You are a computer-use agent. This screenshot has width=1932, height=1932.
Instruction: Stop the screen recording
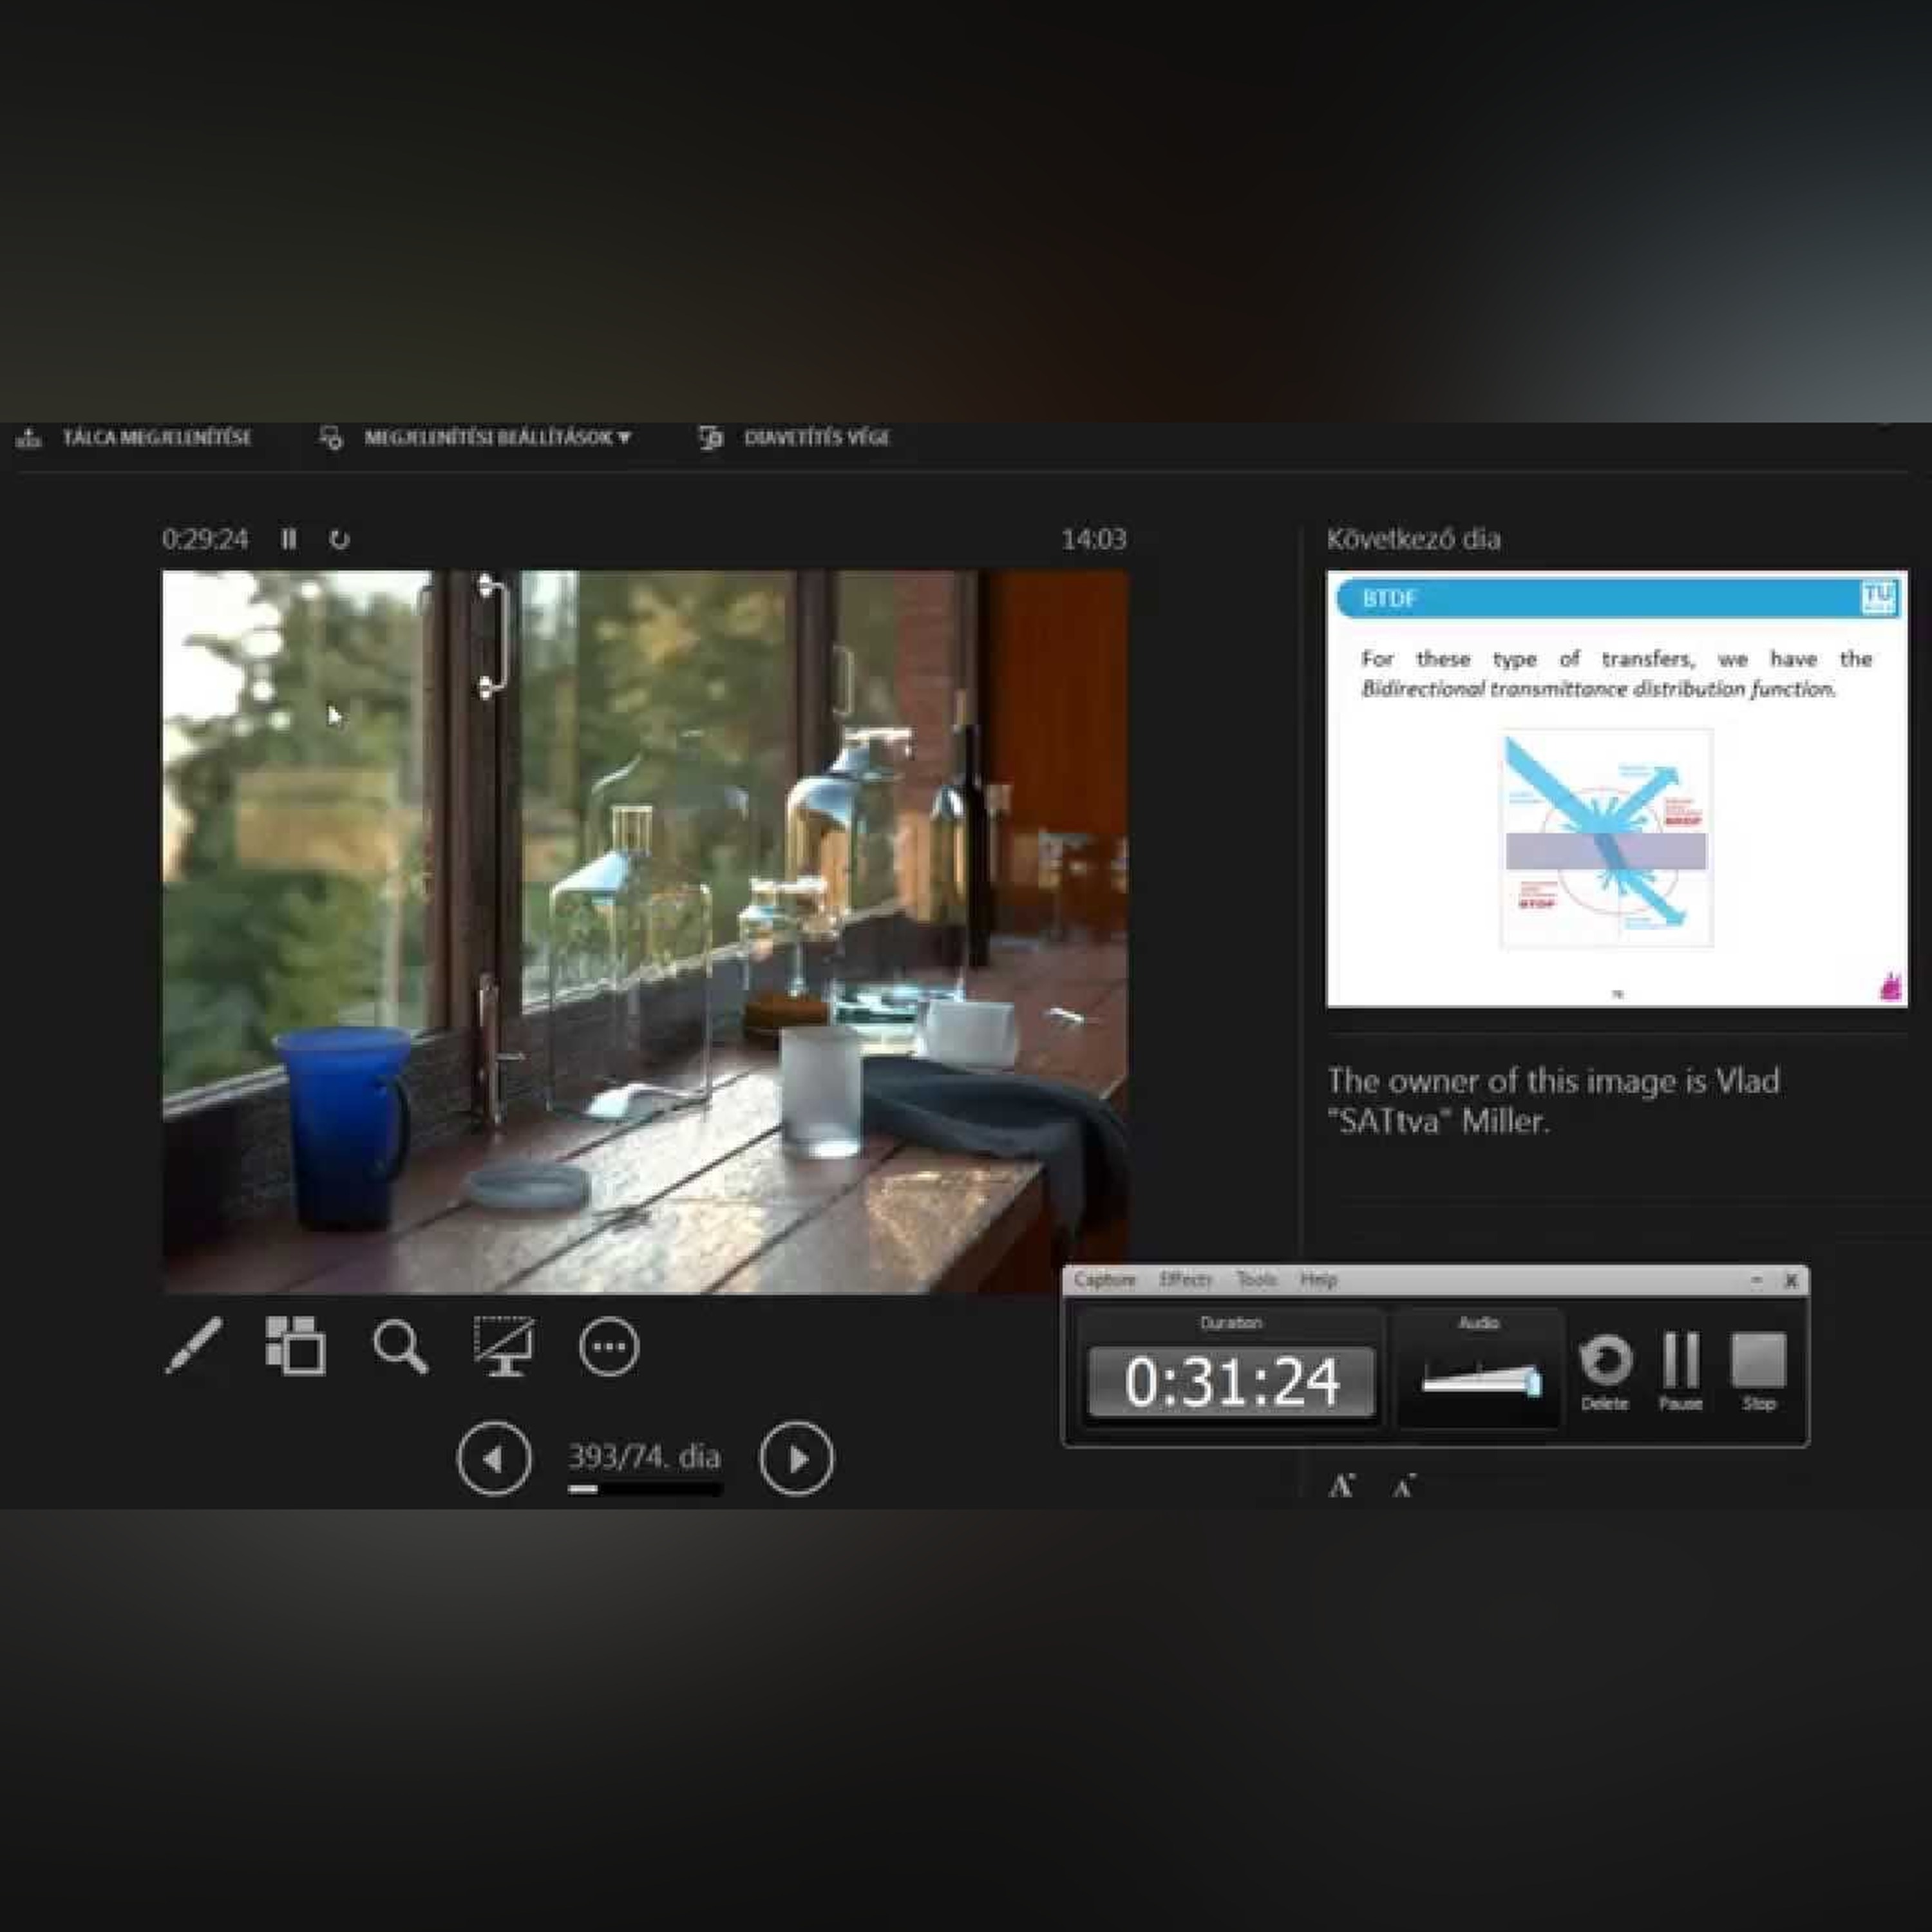point(1758,1371)
